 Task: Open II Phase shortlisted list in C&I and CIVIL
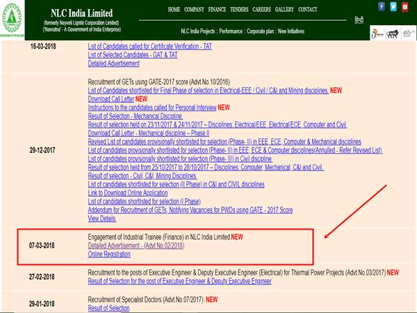[176, 184]
